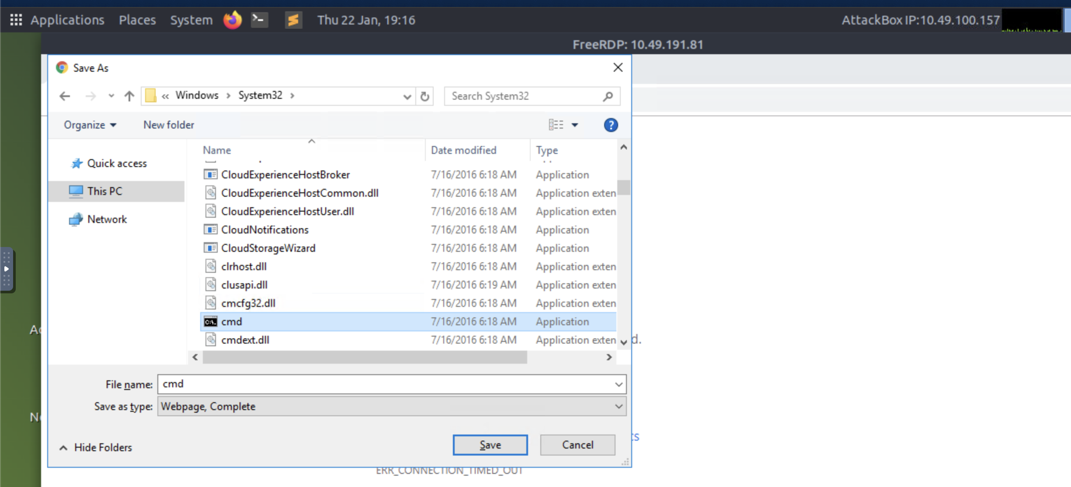The height and width of the screenshot is (487, 1071).
Task: Expand the File name history dropdown
Action: [618, 384]
